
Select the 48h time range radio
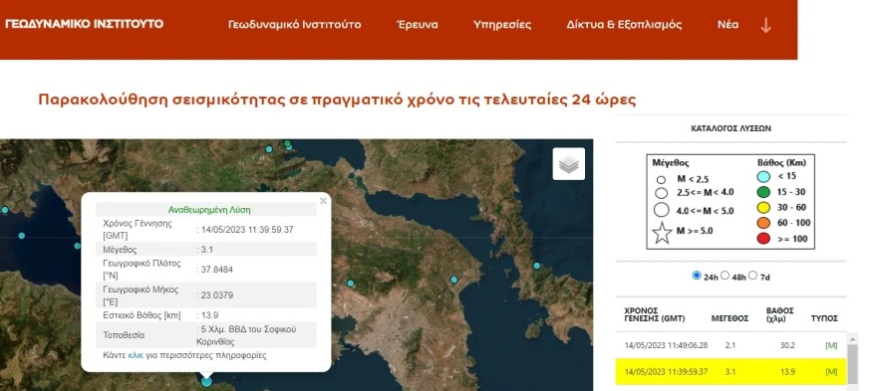coord(725,276)
